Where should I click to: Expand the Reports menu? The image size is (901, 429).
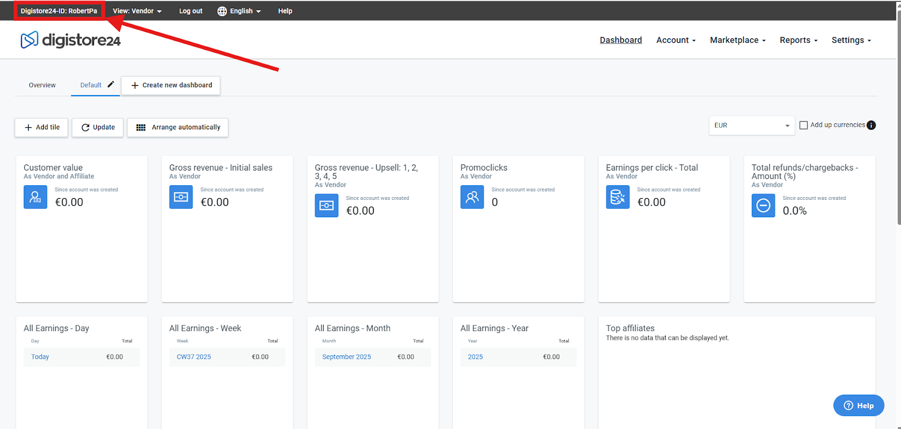799,40
